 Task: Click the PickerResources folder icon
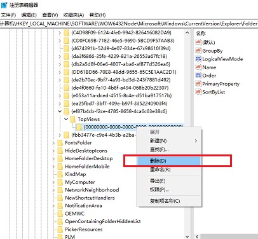[60, 229]
